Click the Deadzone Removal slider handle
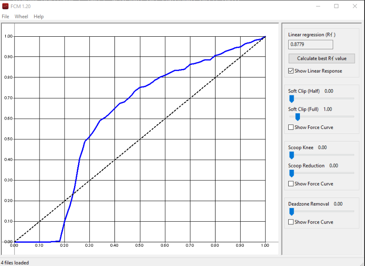 pyautogui.click(x=291, y=211)
